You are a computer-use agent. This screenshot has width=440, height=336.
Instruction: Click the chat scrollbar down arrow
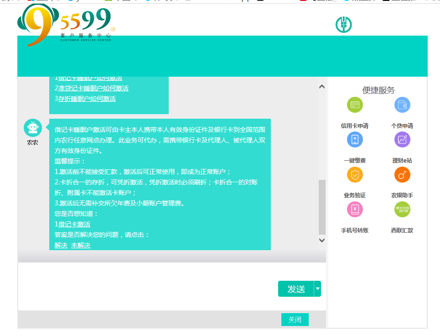coord(322,239)
